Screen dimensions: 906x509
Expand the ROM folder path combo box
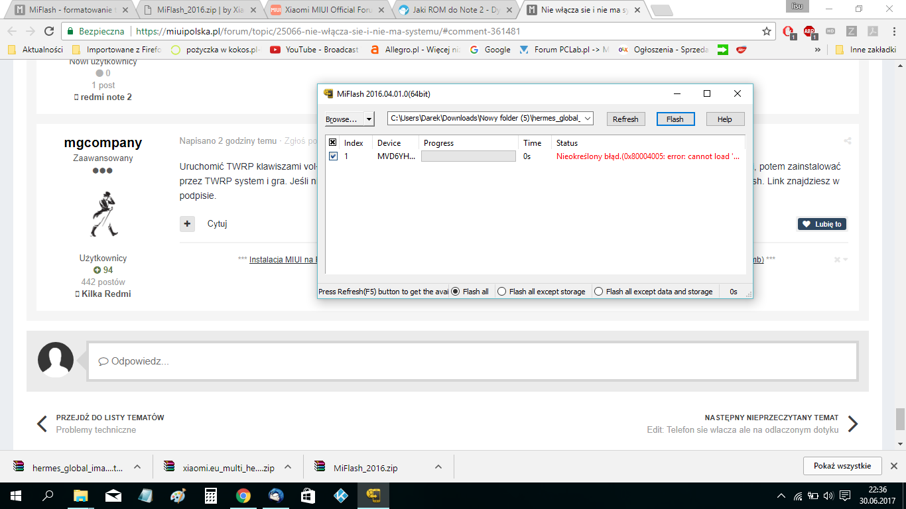point(587,119)
